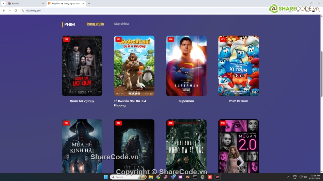Expand the tab search dropdown
The width and height of the screenshot is (323, 181).
3,3
